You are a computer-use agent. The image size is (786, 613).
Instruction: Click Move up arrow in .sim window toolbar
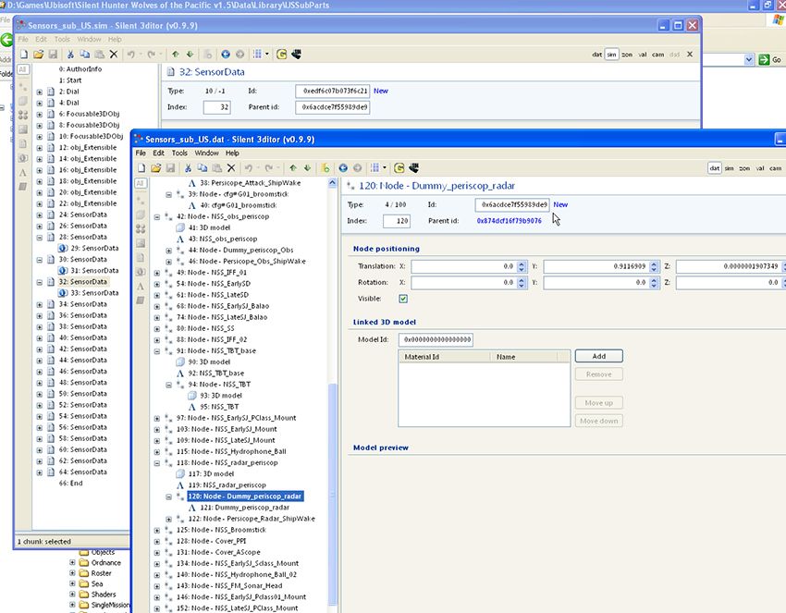[x=176, y=55]
